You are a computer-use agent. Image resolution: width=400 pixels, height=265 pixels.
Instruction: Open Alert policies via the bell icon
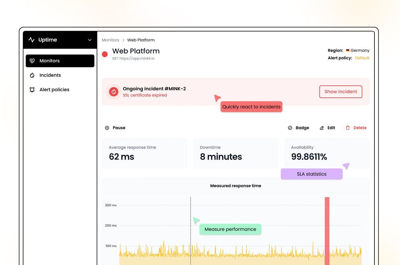click(x=32, y=89)
